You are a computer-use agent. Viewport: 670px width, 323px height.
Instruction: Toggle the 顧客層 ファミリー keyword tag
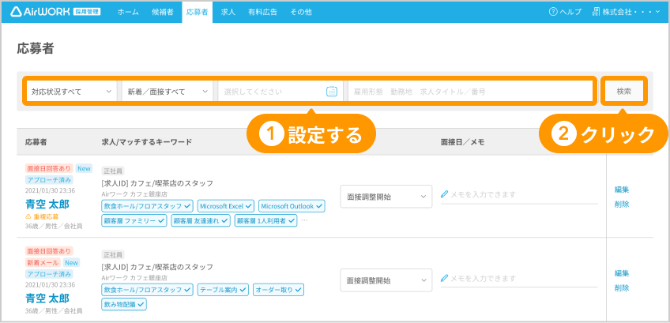click(134, 220)
